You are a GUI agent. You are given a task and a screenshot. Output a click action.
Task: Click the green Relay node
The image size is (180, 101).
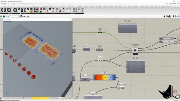[100, 33]
